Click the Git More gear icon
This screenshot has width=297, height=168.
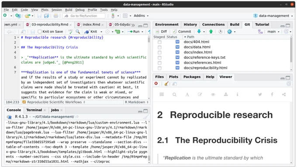tap(229, 31)
